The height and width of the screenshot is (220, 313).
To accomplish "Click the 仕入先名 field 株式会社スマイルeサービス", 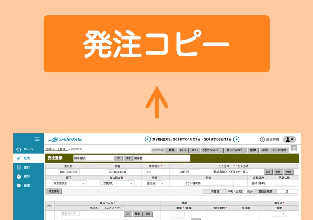I will point(231,172).
